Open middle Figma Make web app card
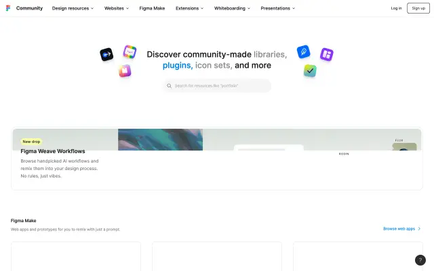Viewport: 434px width, 271px height. point(217,256)
